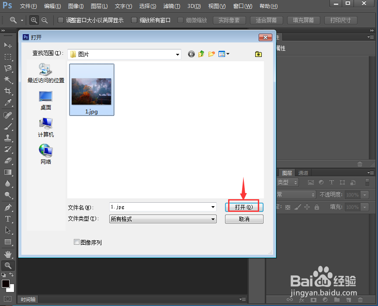The image size is (378, 306).
Task: Toggle 细微缩放 checkbox
Action: [180, 20]
